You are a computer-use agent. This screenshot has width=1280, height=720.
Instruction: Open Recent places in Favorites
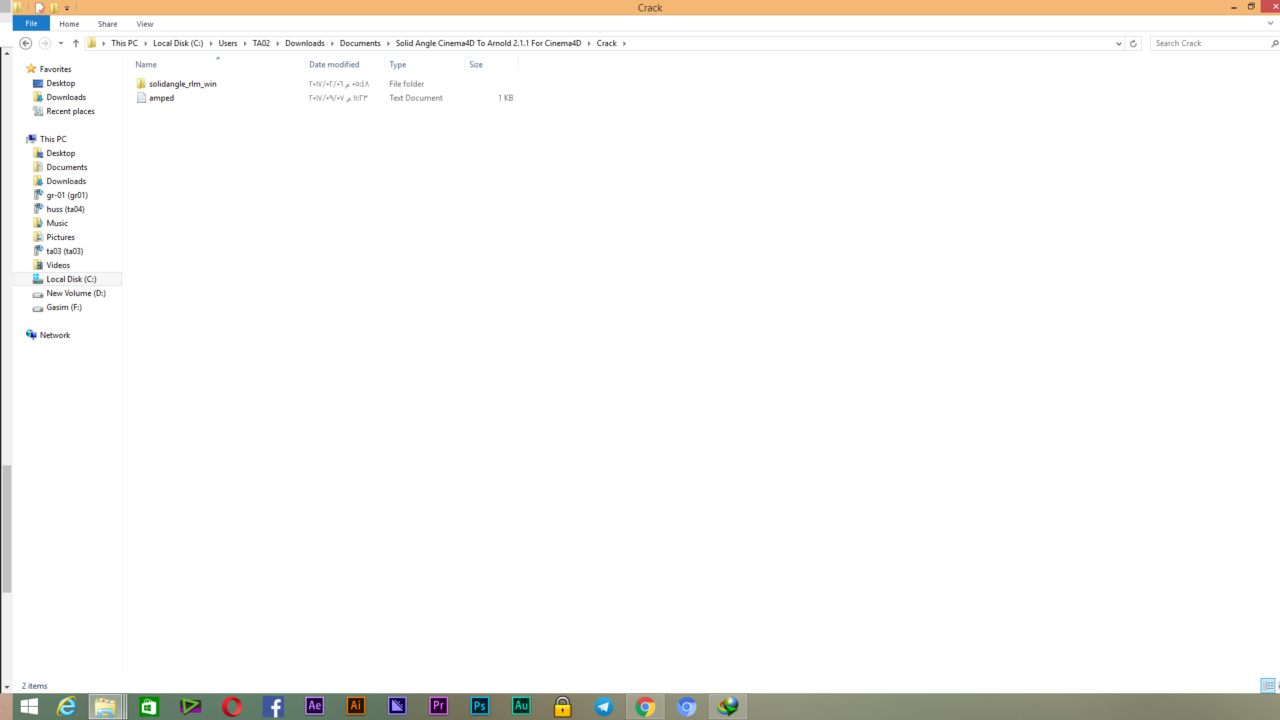tap(71, 111)
